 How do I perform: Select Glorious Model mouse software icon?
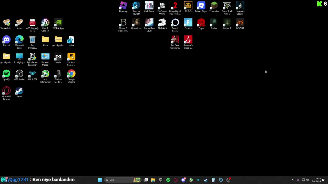point(58,76)
